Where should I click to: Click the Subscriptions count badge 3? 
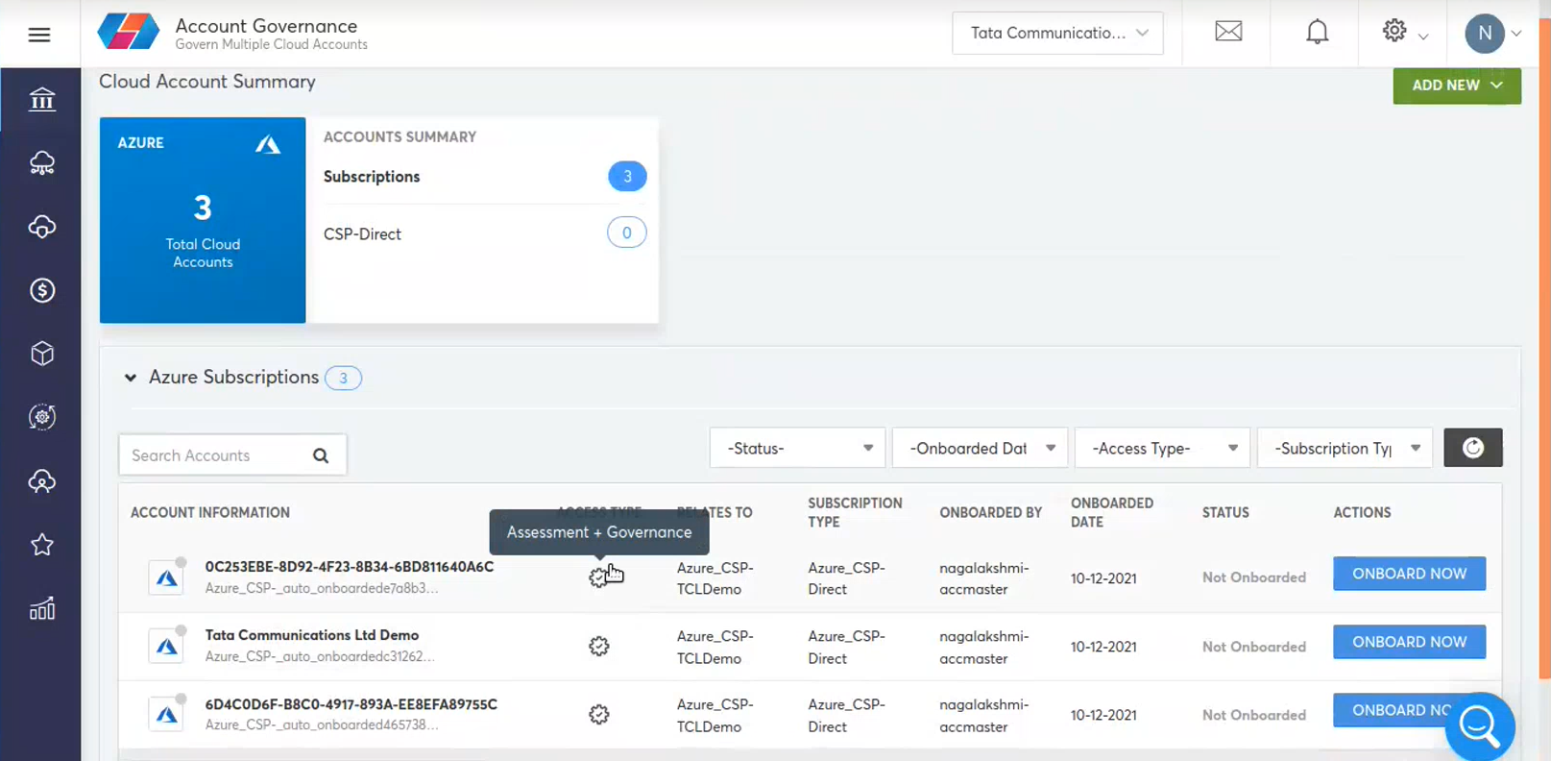[x=627, y=176]
